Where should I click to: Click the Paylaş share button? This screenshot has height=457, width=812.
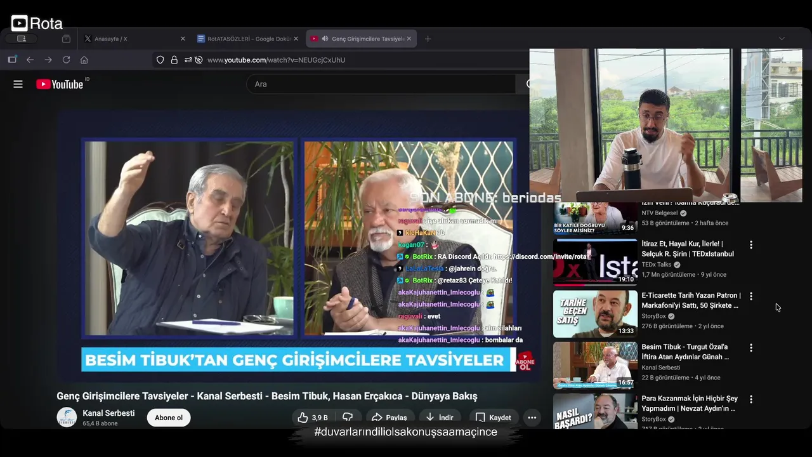point(390,418)
